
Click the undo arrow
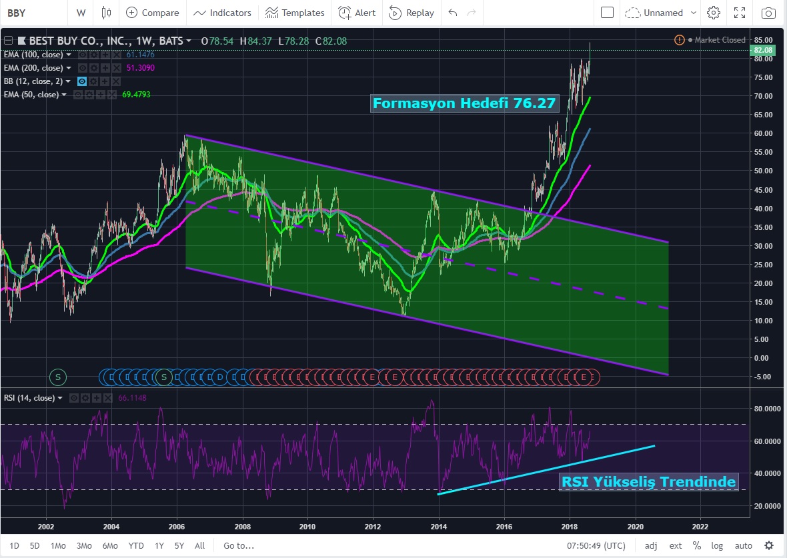point(454,13)
